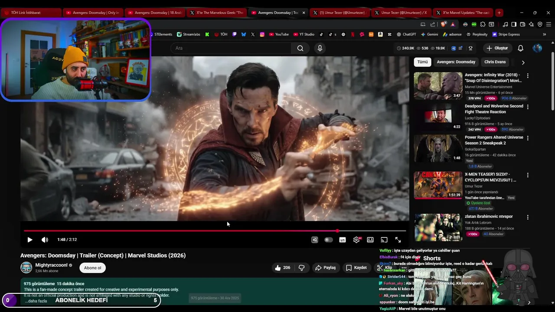Open the account avatar menu
Screen dimensions: 555x312
click(537, 48)
